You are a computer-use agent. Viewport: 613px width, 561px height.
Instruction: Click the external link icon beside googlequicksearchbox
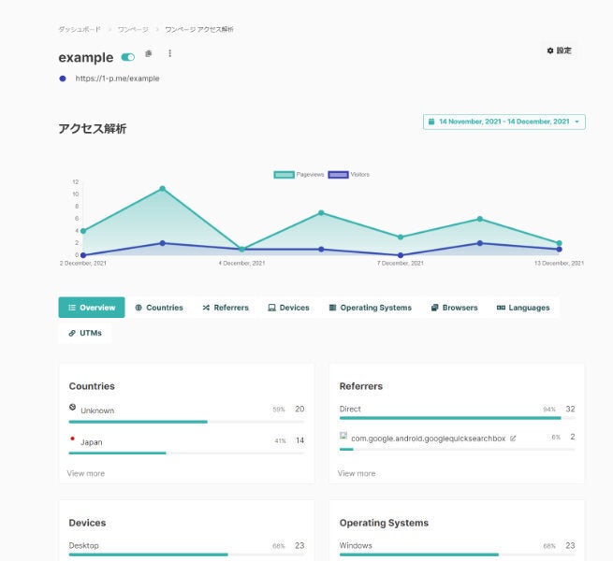[x=513, y=438]
